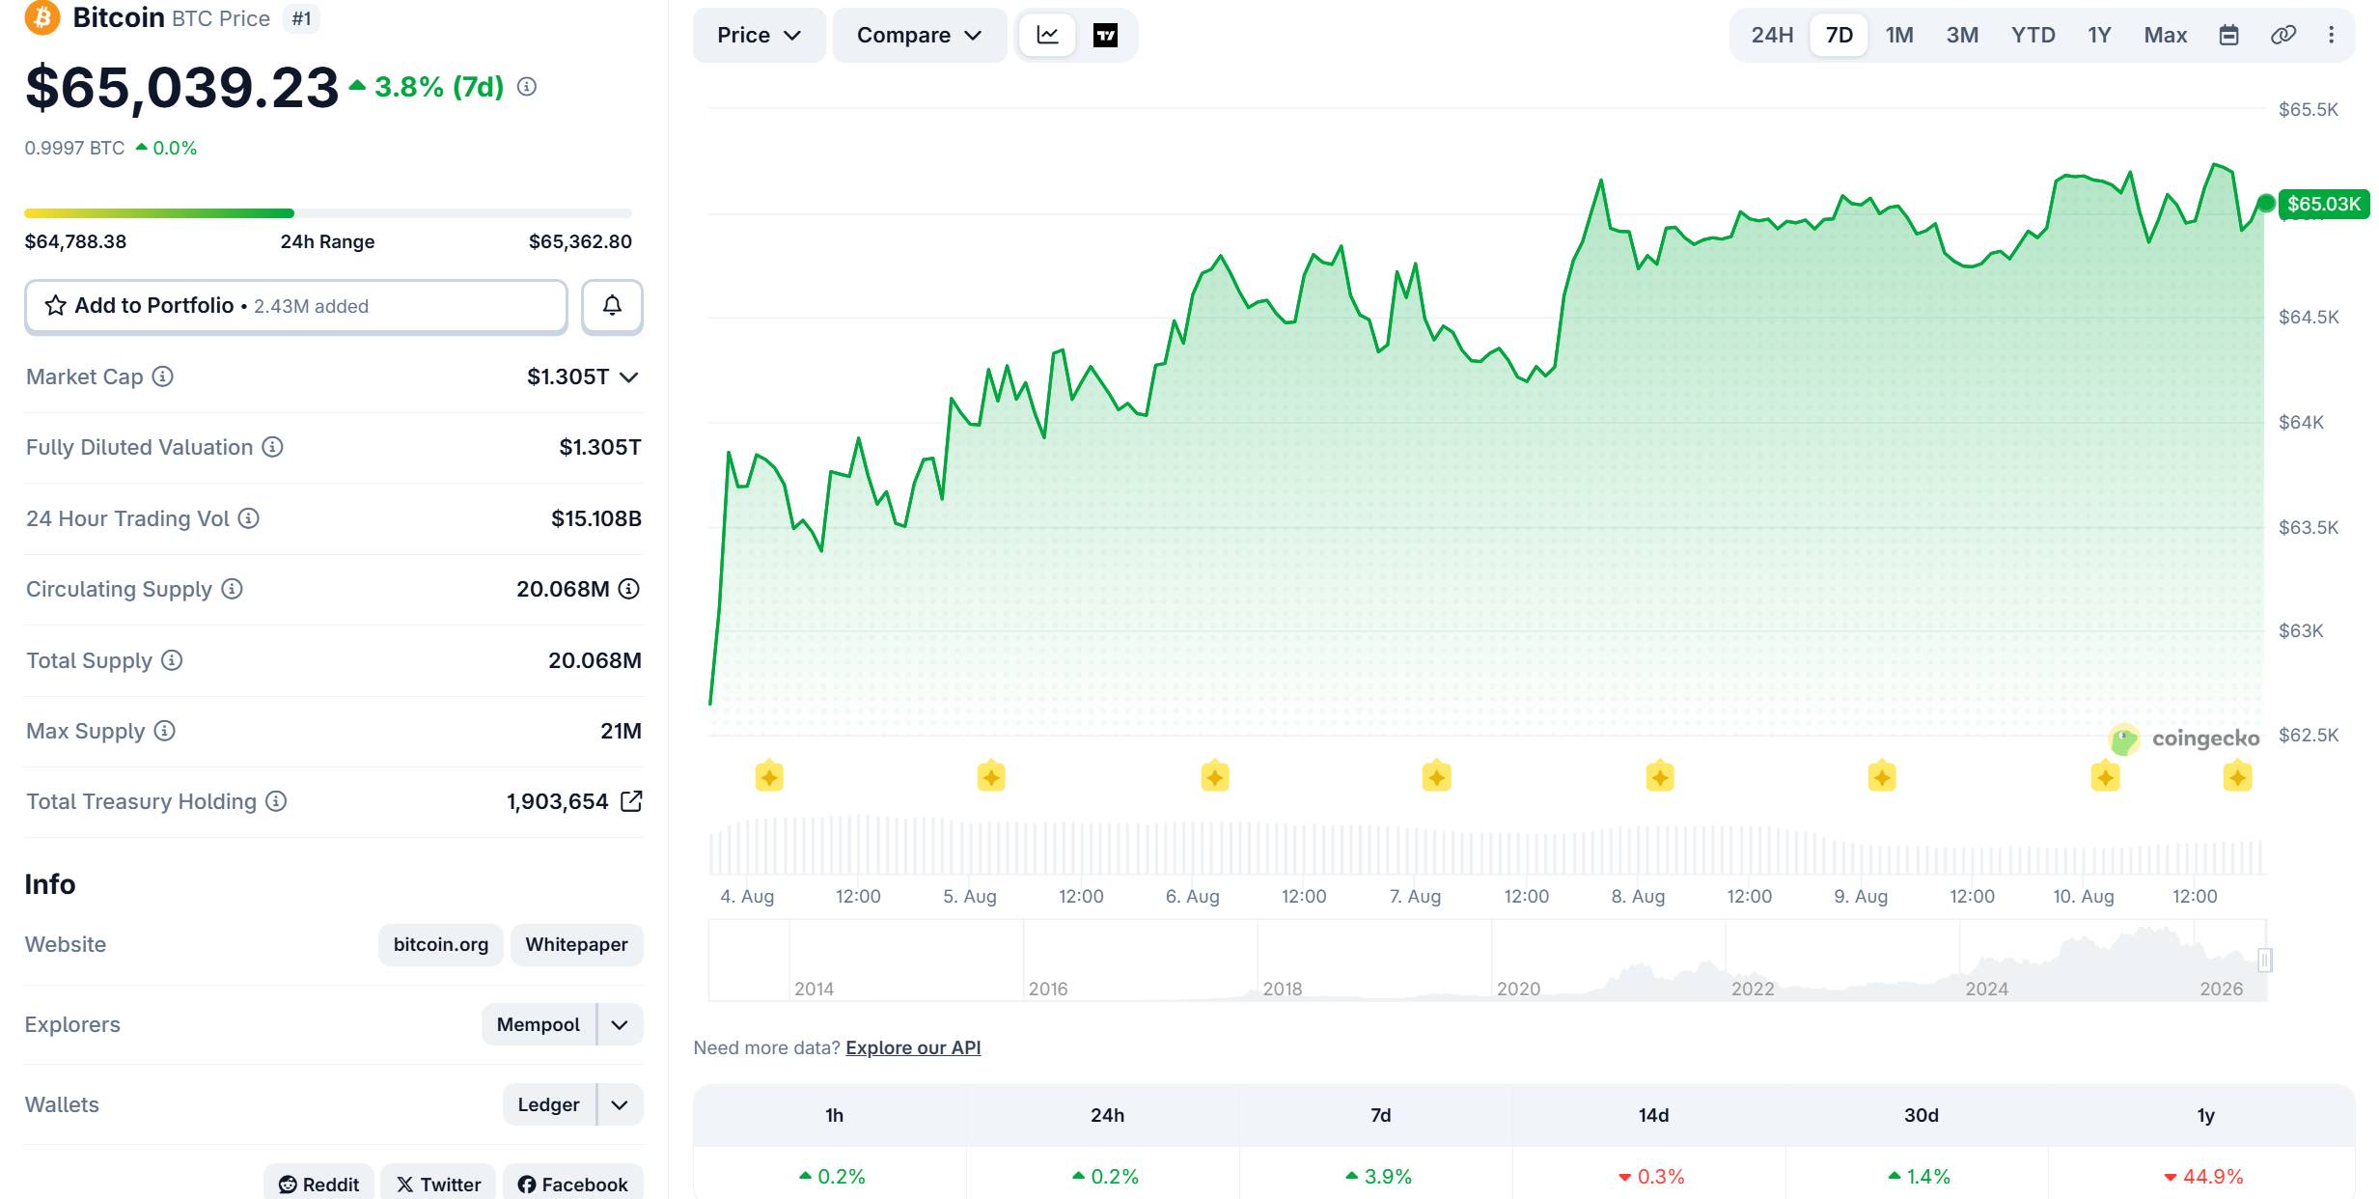Open the Reddit community link
The height and width of the screenshot is (1199, 2379).
pos(318,1185)
